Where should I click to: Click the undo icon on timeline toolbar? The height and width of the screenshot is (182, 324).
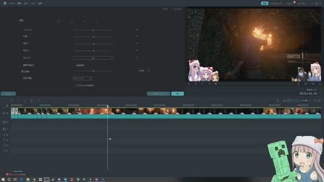click(12, 101)
